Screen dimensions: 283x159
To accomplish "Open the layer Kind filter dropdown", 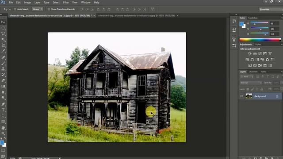I will [246, 76].
